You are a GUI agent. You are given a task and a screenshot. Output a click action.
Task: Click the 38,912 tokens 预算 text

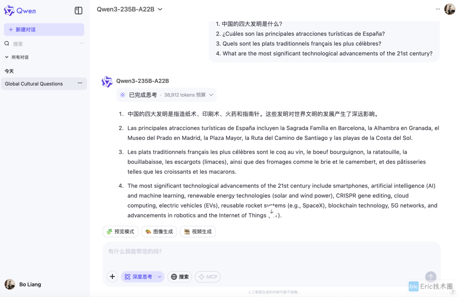[184, 95]
